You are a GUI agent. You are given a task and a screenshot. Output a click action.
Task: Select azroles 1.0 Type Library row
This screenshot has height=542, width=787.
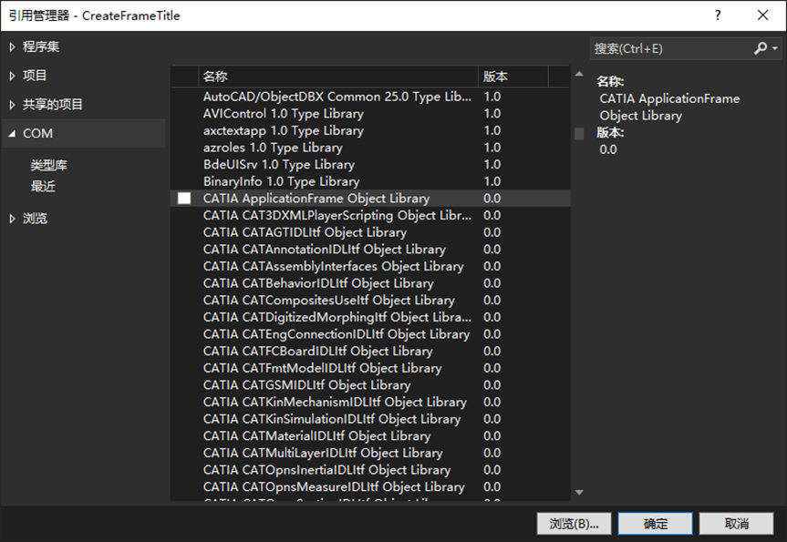[370, 148]
